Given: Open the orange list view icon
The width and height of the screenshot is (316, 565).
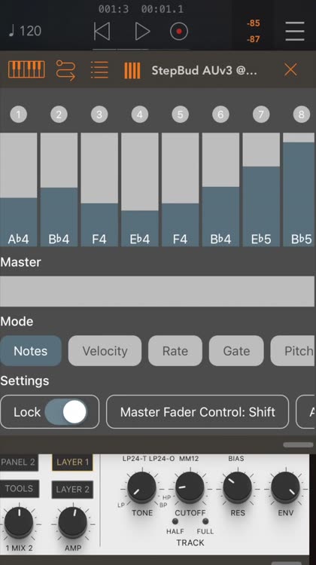Looking at the screenshot, I should [100, 69].
